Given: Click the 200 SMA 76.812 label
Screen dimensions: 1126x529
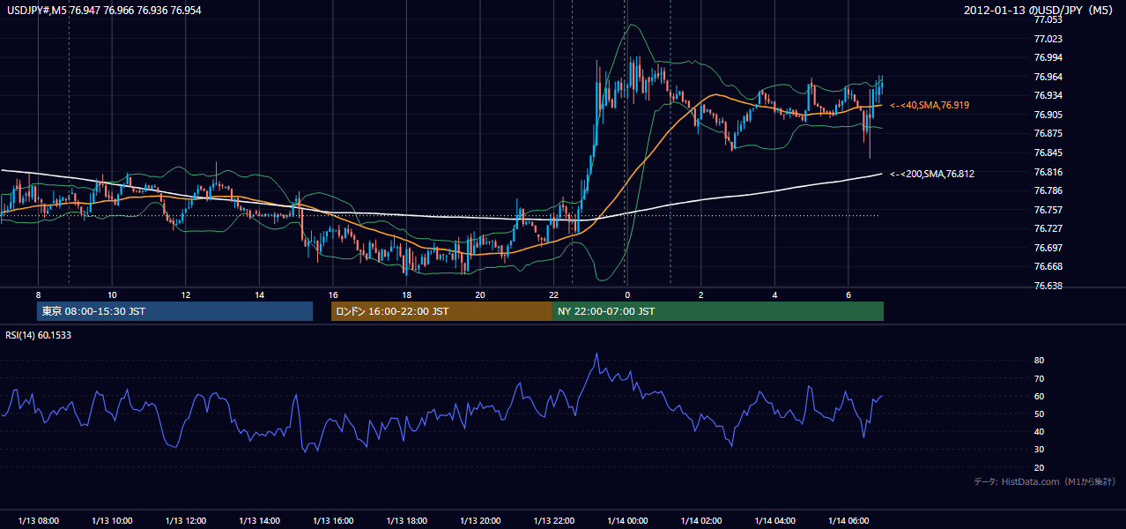Looking at the screenshot, I should (x=932, y=175).
